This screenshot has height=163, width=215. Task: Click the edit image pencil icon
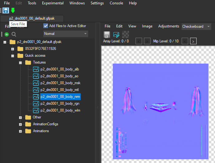tap(116, 35)
